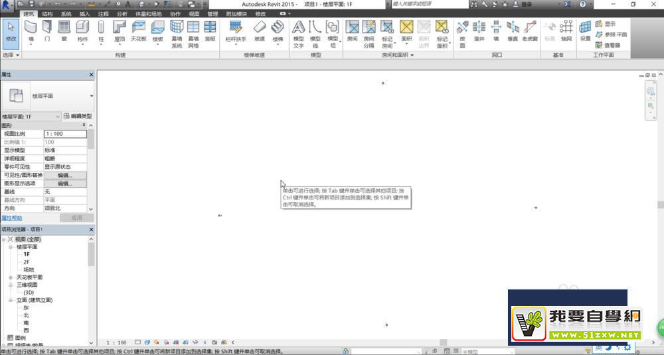Screen dimensions: 664x355
Task: Collapse the 视图 (全部) tree node
Action: 4,239
